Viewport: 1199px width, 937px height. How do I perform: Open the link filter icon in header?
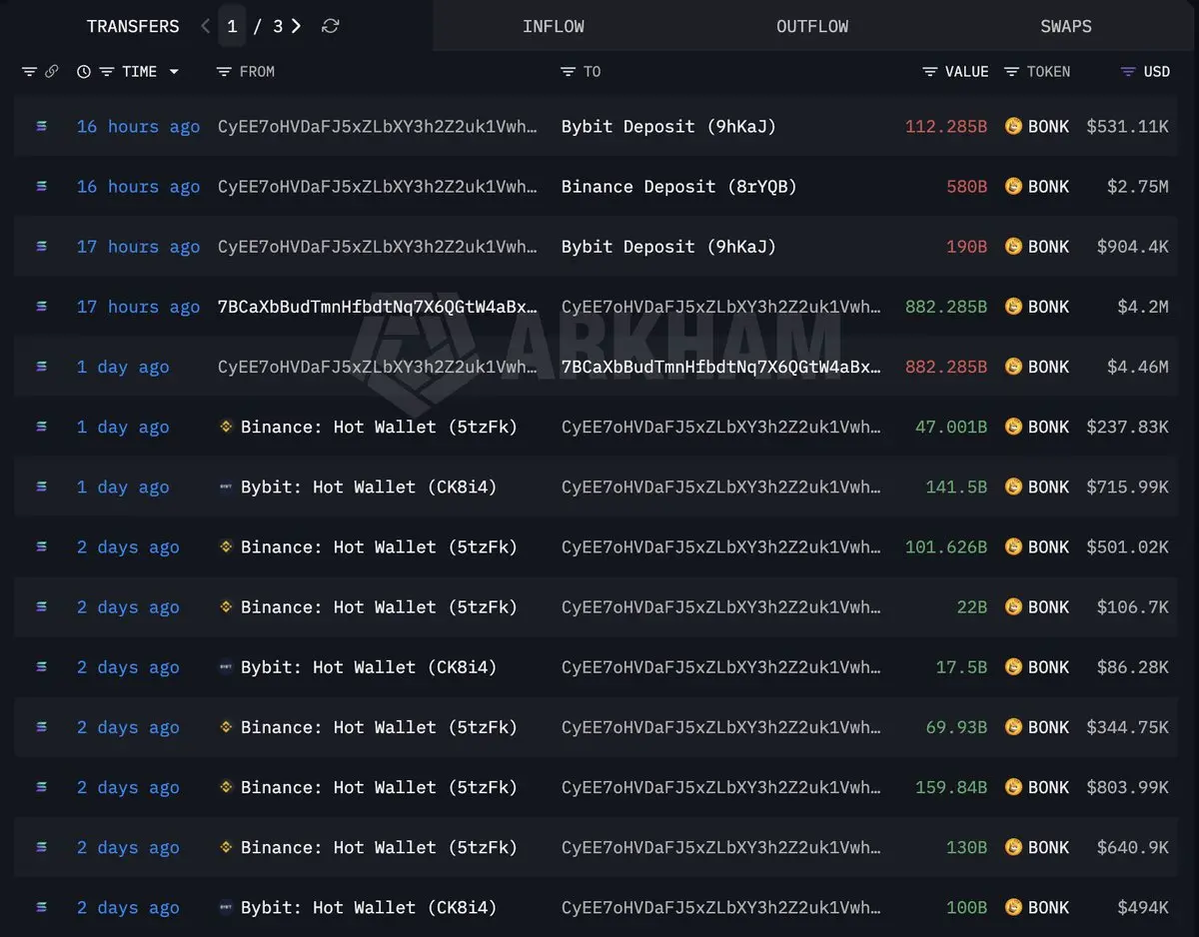(52, 72)
